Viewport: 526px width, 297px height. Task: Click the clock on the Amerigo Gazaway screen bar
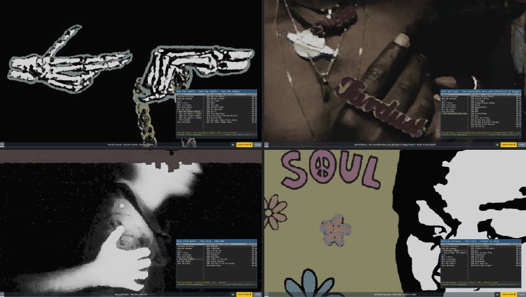tap(521, 294)
